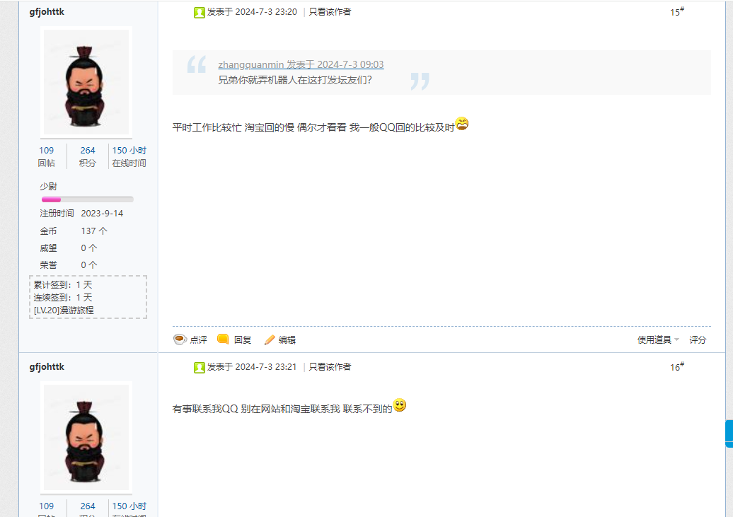Image resolution: width=733 pixels, height=517 pixels.
Task: Click gfjohttk's avatar image on post 16
Action: point(86,438)
